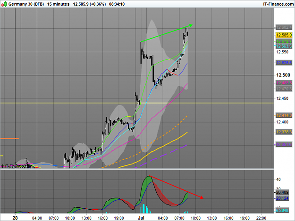The image size is (295, 221).
Task: Click the yellow 12,378.3 price tag
Action: pos(284,132)
